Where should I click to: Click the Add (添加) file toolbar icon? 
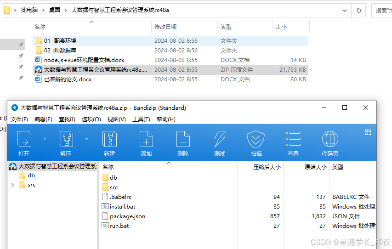pyautogui.click(x=146, y=139)
